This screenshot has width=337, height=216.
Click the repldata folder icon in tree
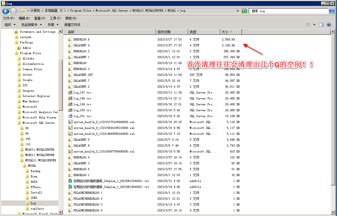(x=27, y=208)
